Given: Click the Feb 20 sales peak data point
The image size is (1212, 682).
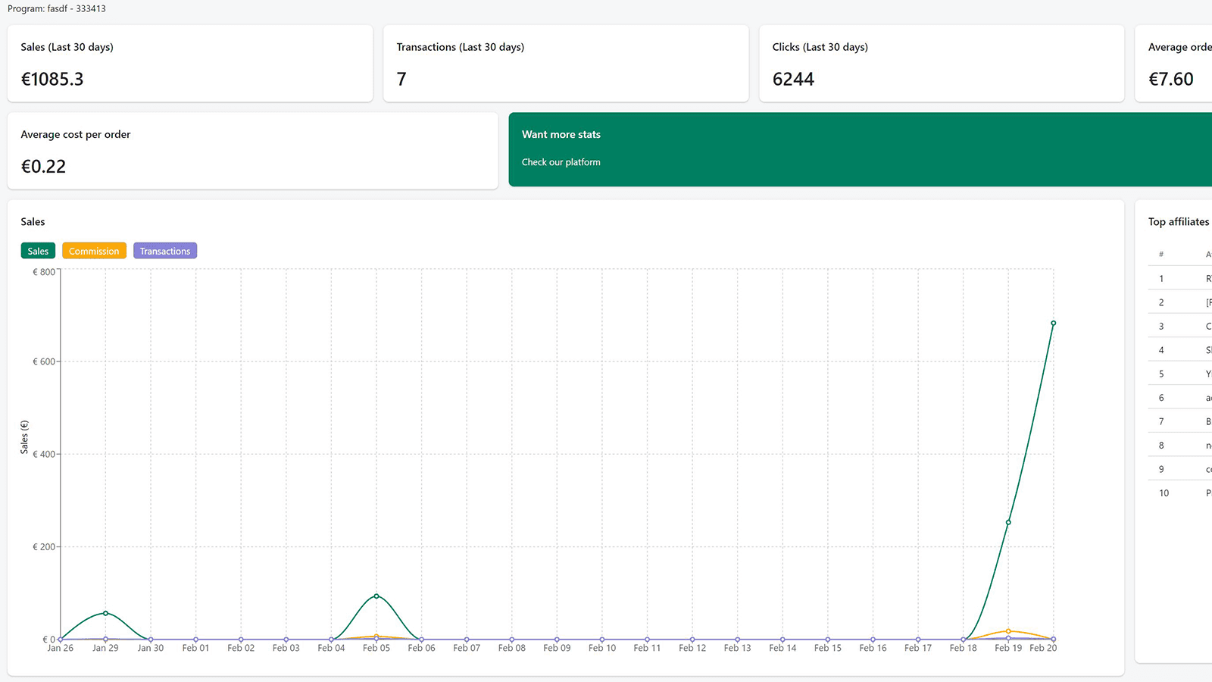Looking at the screenshot, I should click(1053, 322).
